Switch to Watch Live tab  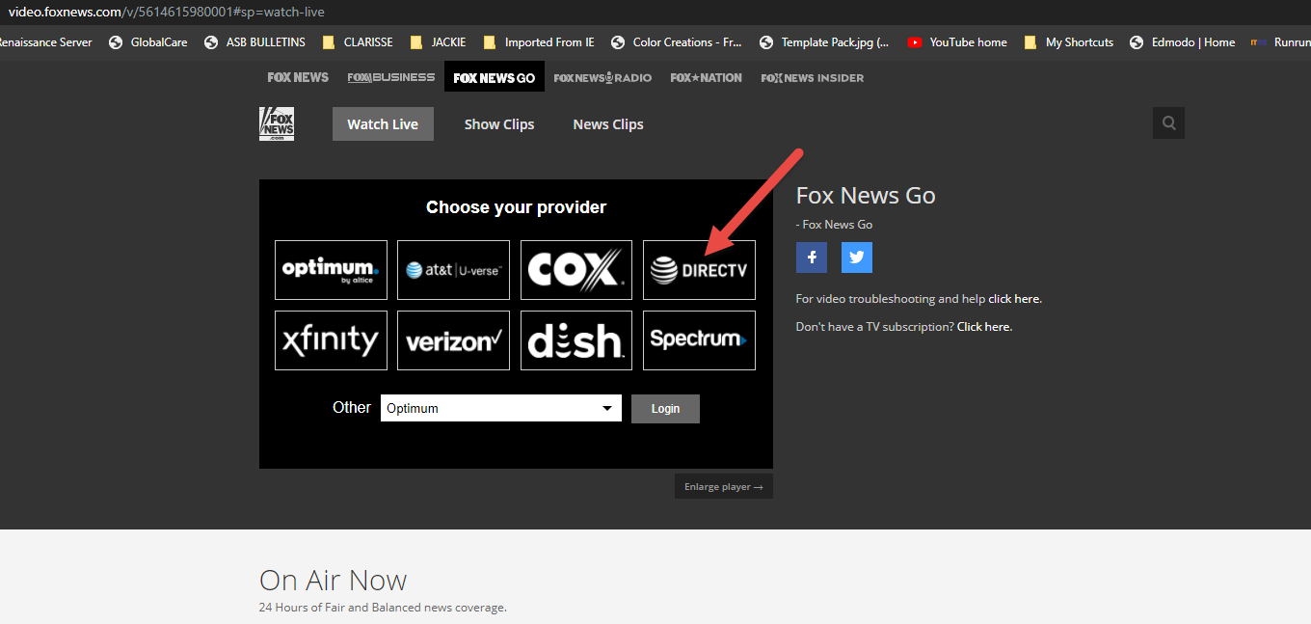pyautogui.click(x=383, y=124)
